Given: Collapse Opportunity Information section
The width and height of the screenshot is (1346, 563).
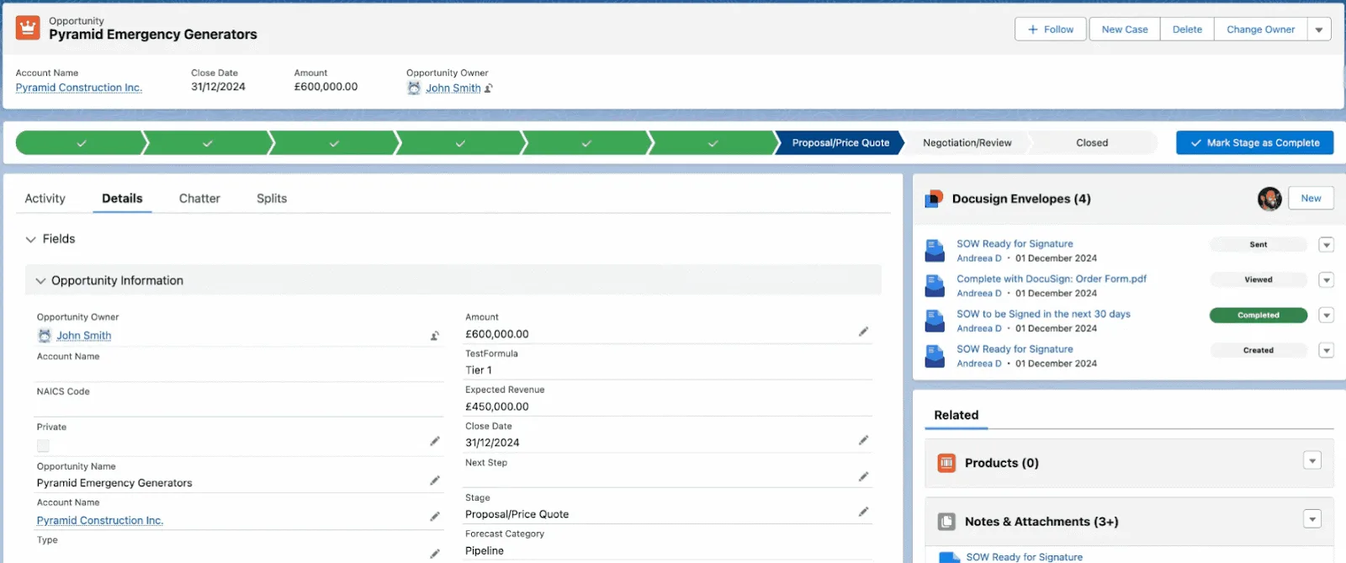Looking at the screenshot, I should pos(40,281).
